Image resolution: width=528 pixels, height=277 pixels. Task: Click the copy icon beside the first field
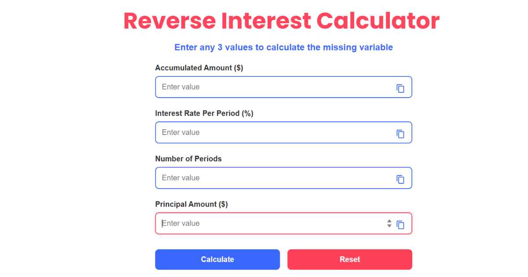400,88
